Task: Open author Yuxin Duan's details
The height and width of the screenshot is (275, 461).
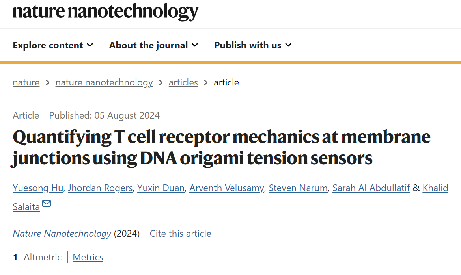Action: (161, 188)
